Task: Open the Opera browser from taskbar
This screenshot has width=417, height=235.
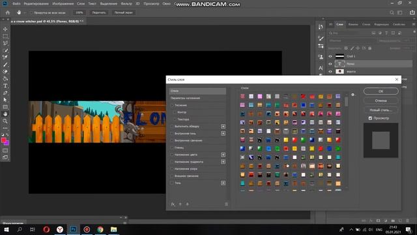Action: [x=46, y=229]
